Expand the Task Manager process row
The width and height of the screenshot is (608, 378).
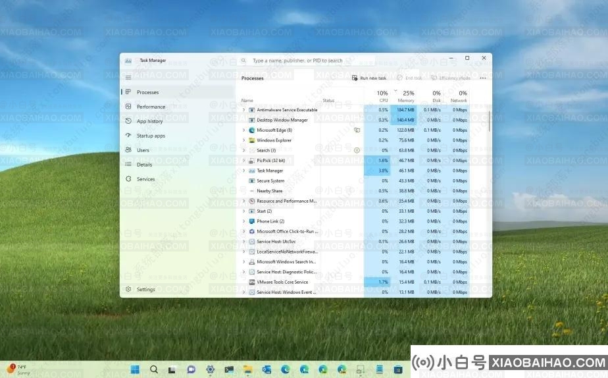[x=244, y=171]
